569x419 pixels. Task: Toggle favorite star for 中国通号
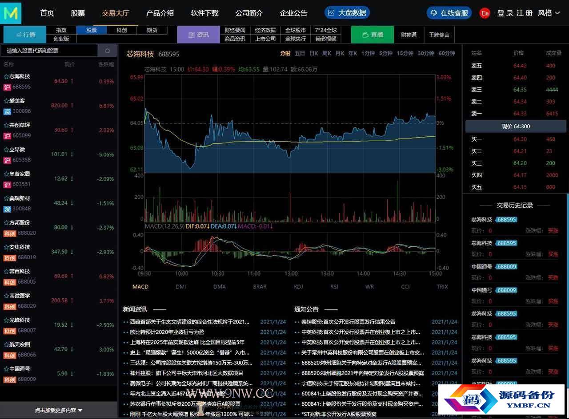[x=6, y=369]
